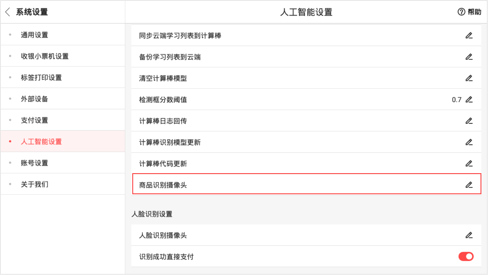Click the 0.7 threshold value
The height and width of the screenshot is (275, 488).
[456, 100]
